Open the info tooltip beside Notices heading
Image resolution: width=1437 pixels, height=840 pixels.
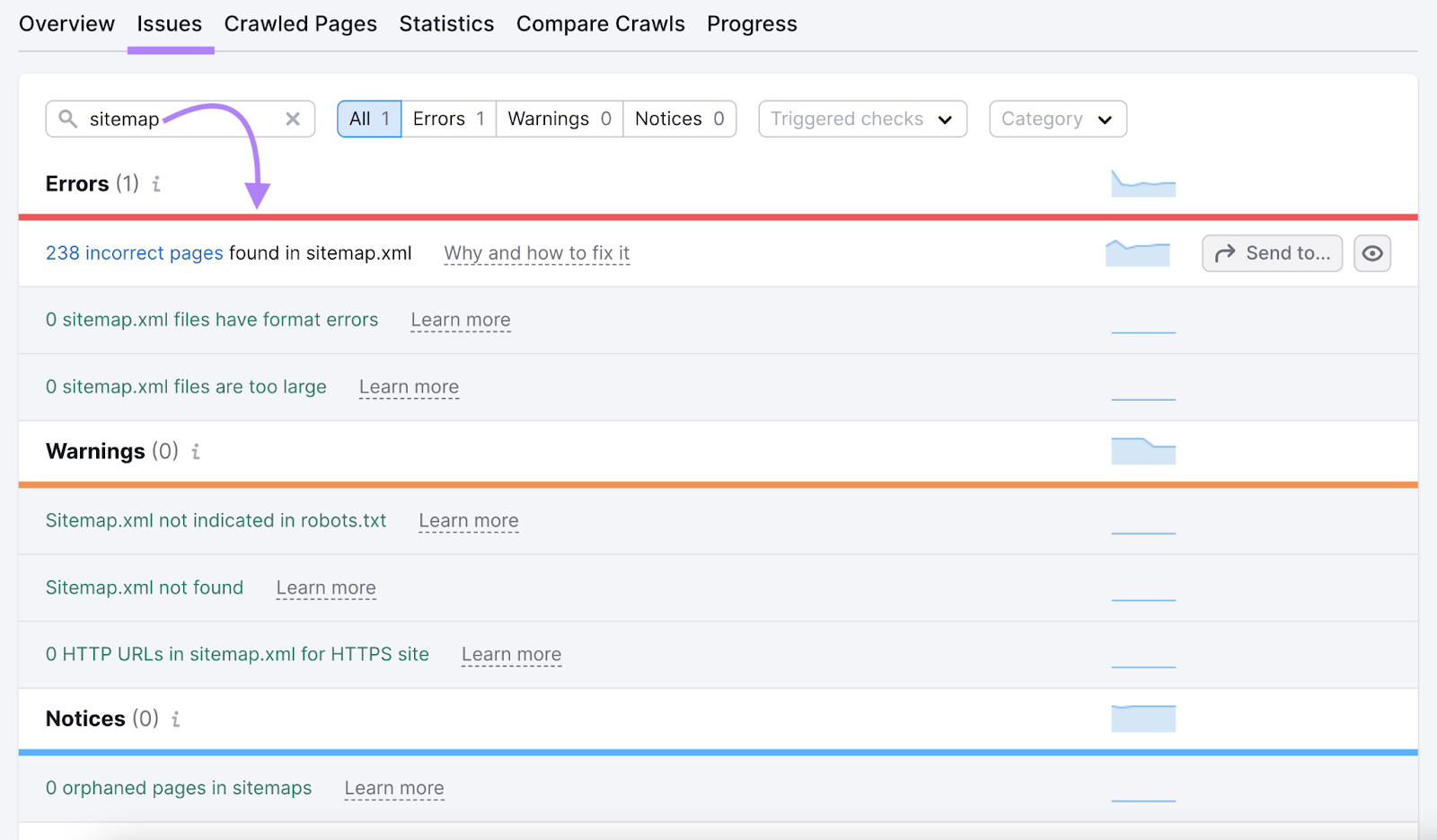coord(176,719)
